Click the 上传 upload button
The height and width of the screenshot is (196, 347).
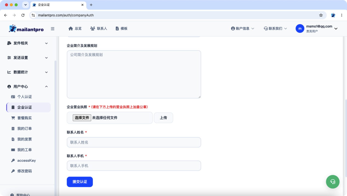pos(163,118)
